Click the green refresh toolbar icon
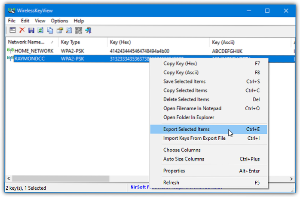 pos(40,30)
